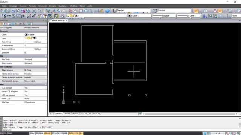Toggle OTRACK tracking mode

[x=55, y=133]
